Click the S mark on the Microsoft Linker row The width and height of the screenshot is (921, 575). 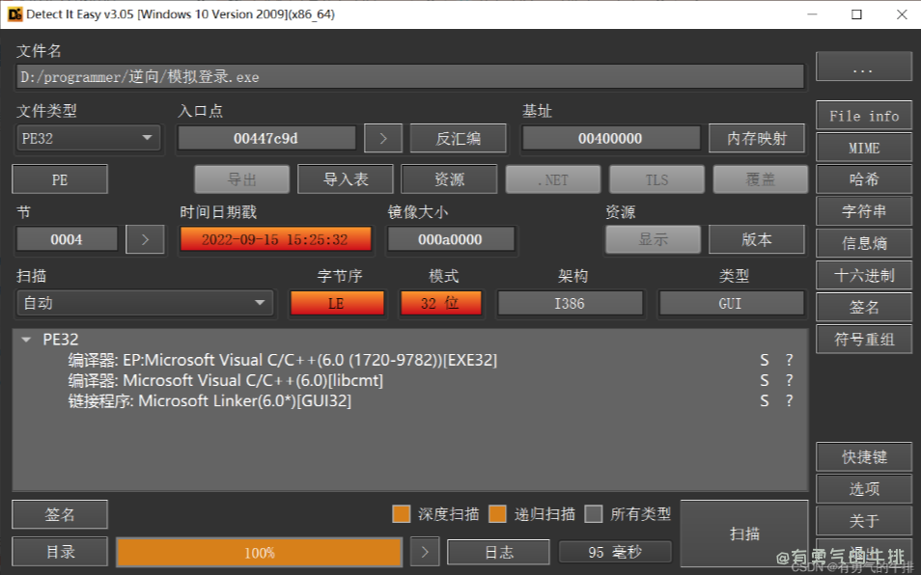coord(765,400)
